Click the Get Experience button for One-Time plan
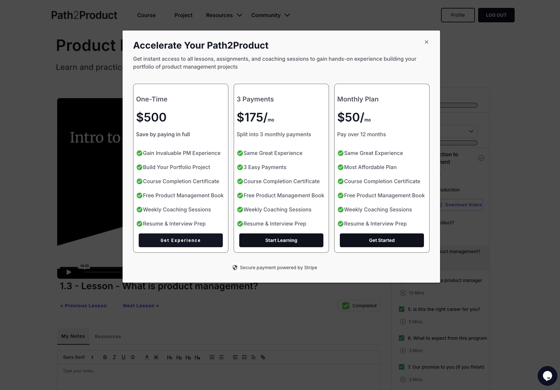This screenshot has height=390, width=560. coord(181,240)
